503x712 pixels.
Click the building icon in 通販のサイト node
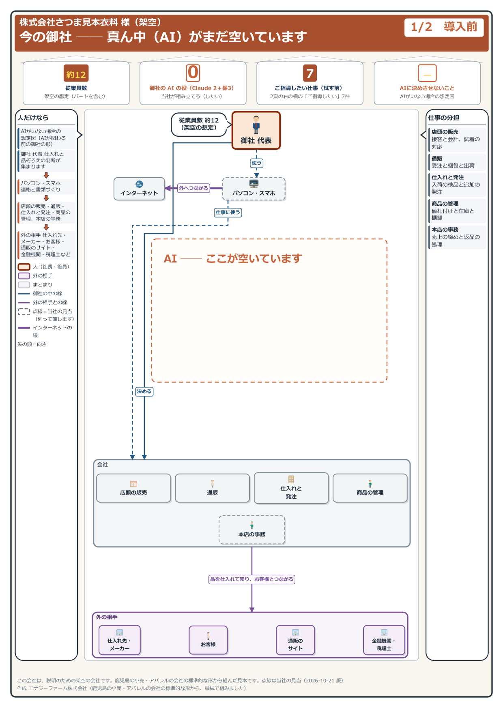[x=295, y=632]
